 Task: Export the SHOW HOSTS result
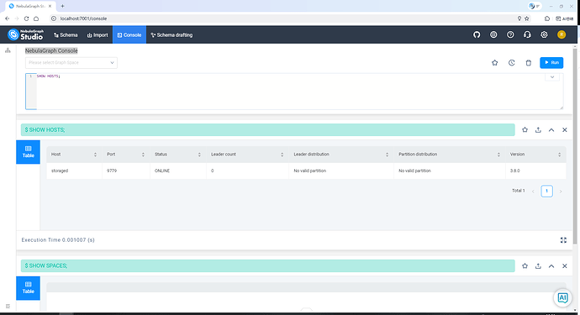click(x=538, y=129)
